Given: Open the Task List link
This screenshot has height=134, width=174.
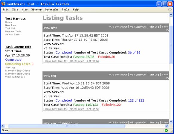Looking at the screenshot, I should pos(10,29).
